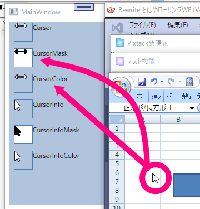Image resolution: width=200 pixels, height=209 pixels.
Task: Click the 'Cursor' label text
Action: 42,28
